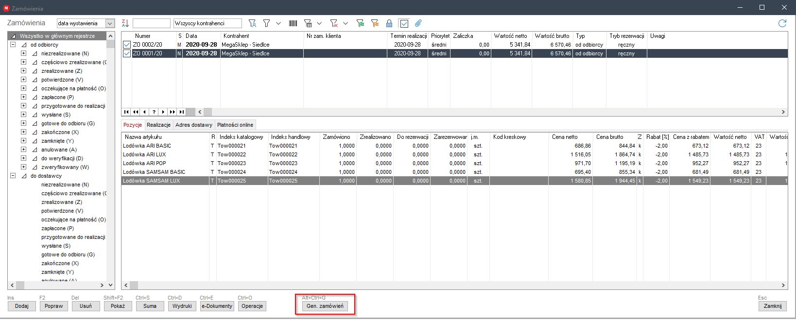Open dropdown arrow next to table filter
This screenshot has width=796, height=320.
[319, 23]
